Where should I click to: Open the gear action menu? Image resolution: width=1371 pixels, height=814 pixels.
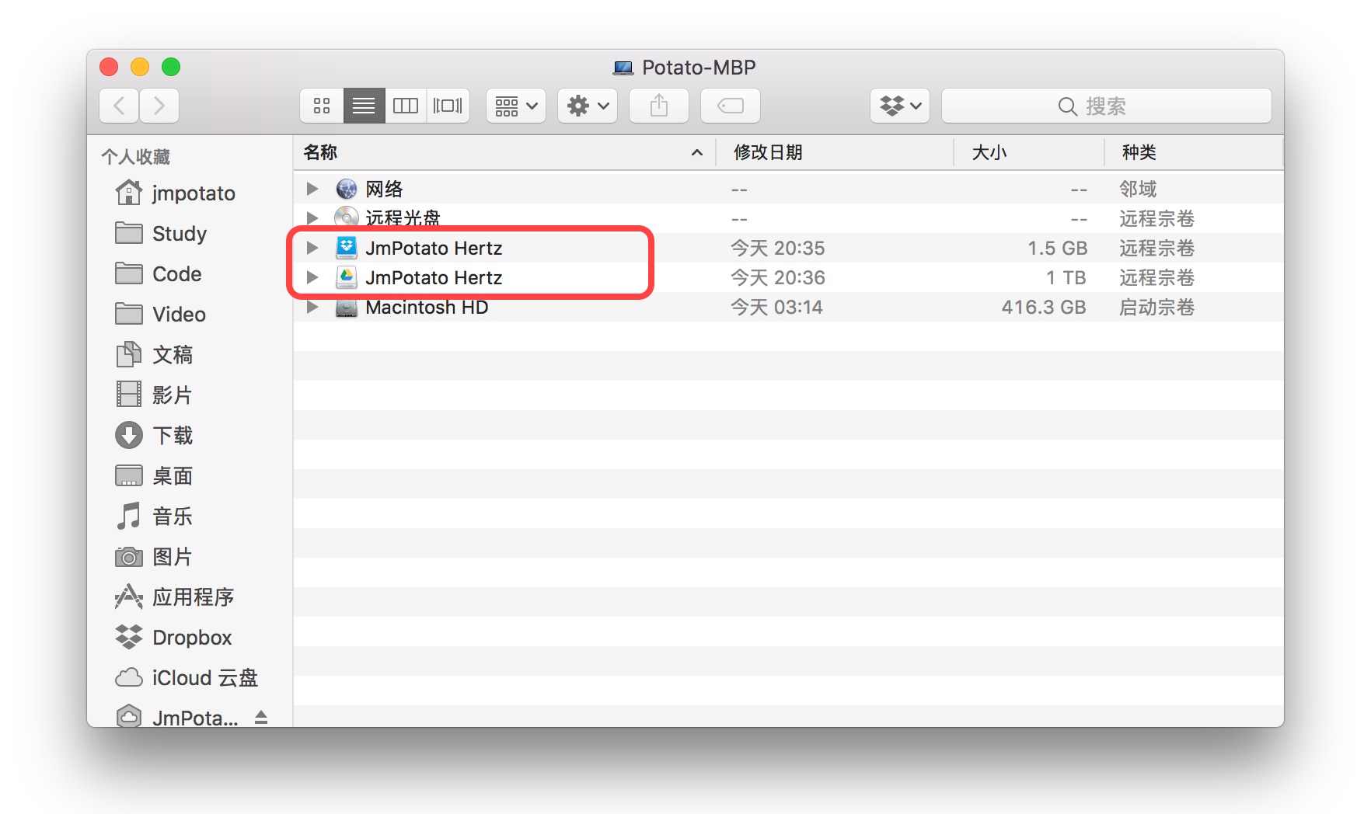click(x=587, y=106)
